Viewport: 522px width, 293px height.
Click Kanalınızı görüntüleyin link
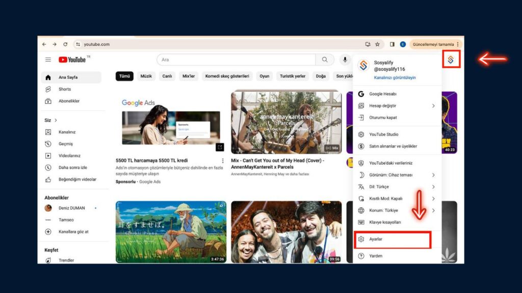pyautogui.click(x=395, y=77)
